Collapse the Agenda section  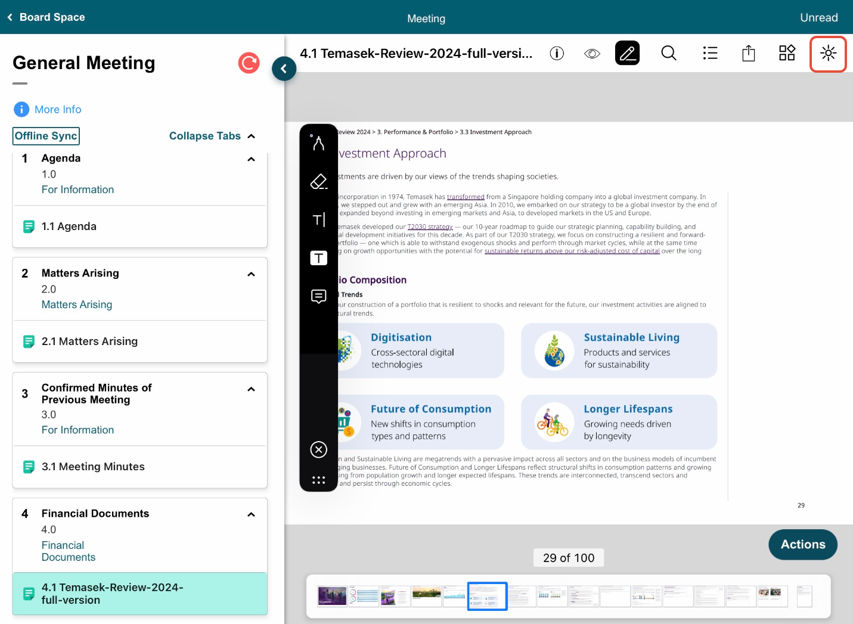coord(252,159)
